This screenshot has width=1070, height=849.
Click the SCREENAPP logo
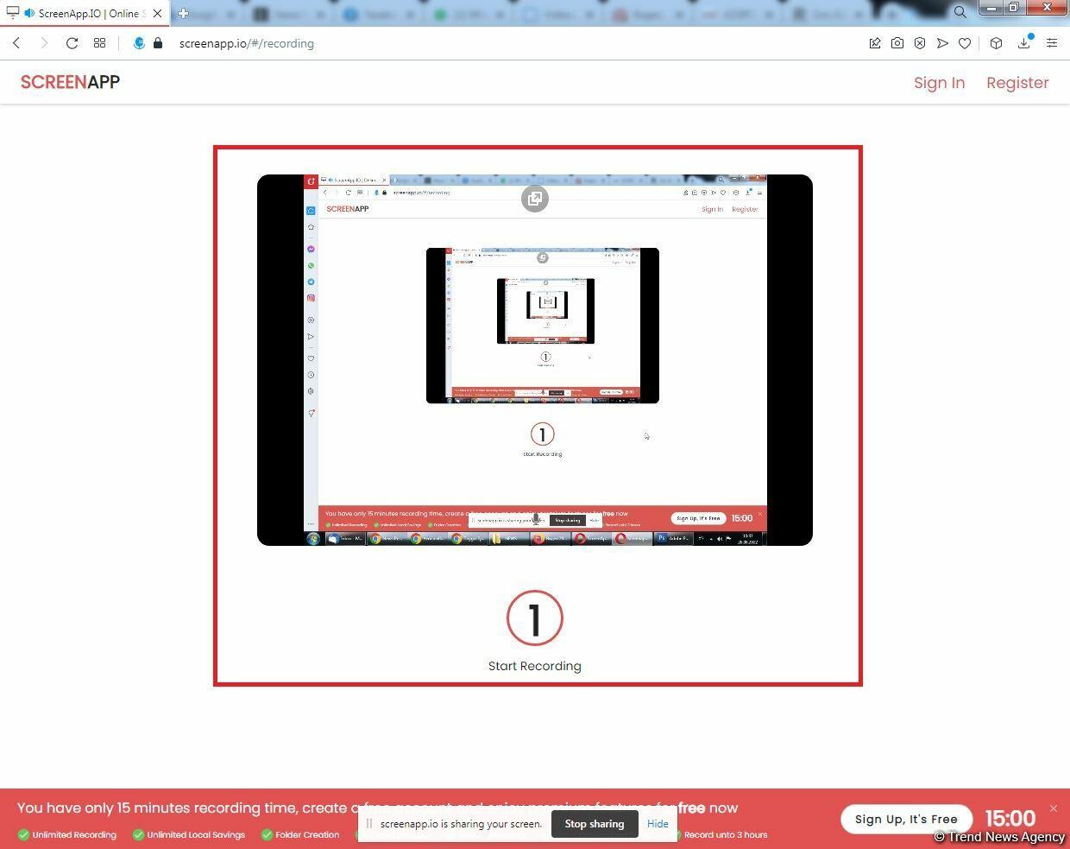[70, 82]
